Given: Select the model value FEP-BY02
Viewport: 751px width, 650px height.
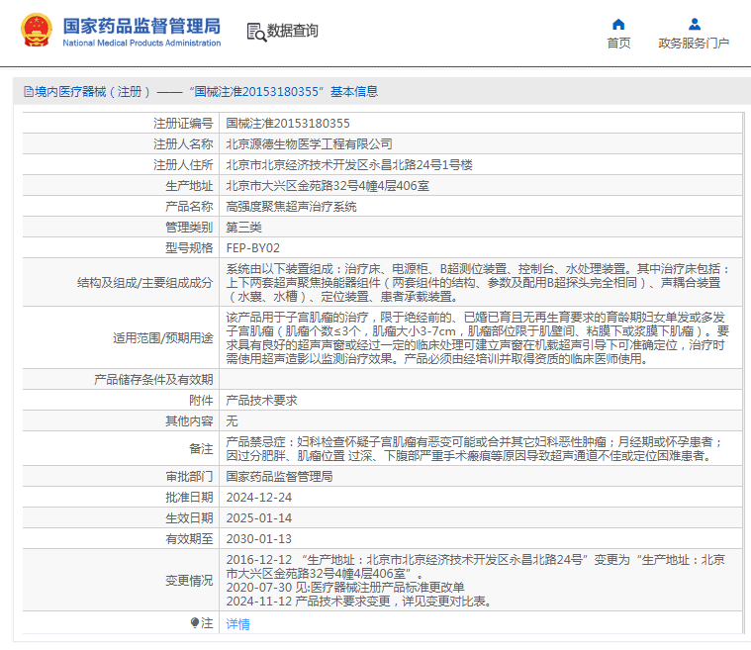Looking at the screenshot, I should tap(253, 248).
